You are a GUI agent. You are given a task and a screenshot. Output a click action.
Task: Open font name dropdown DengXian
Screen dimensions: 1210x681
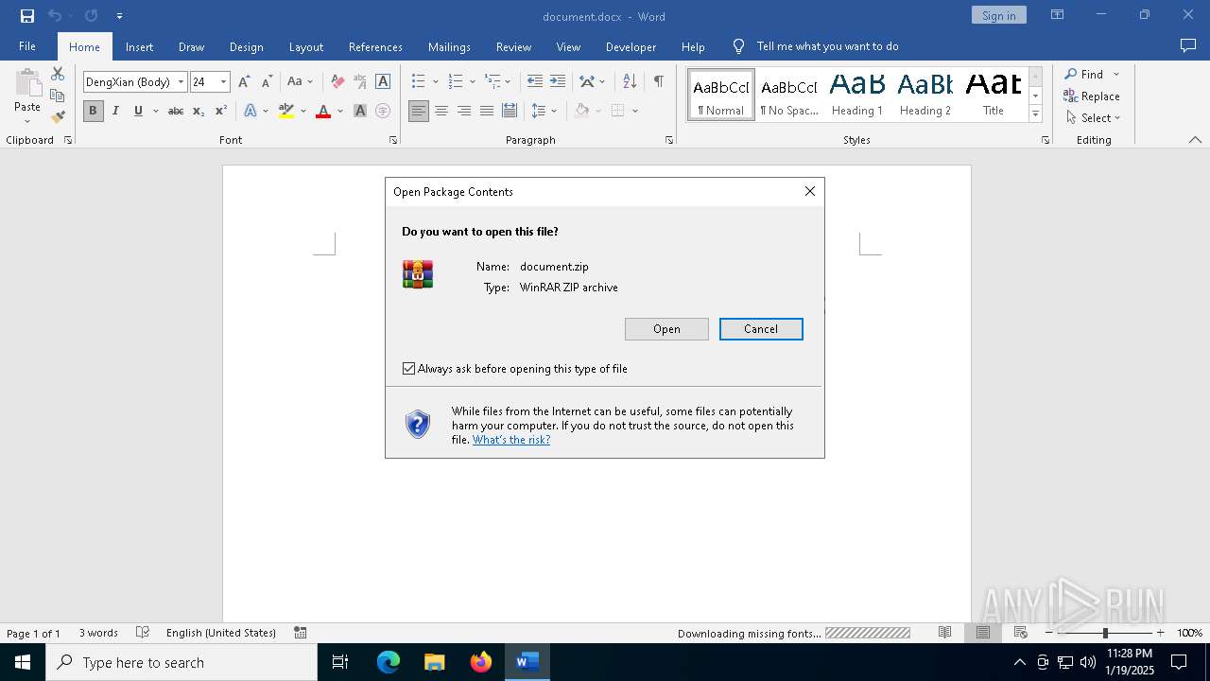(x=181, y=82)
